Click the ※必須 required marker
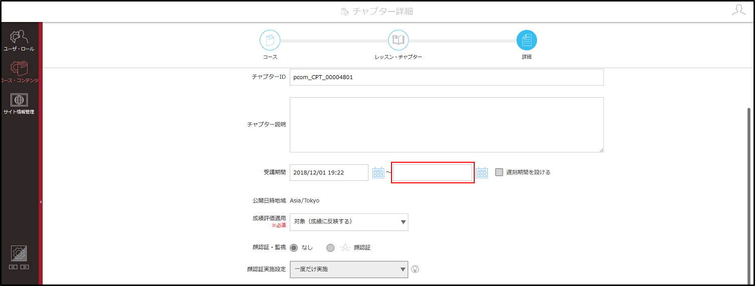 click(278, 225)
